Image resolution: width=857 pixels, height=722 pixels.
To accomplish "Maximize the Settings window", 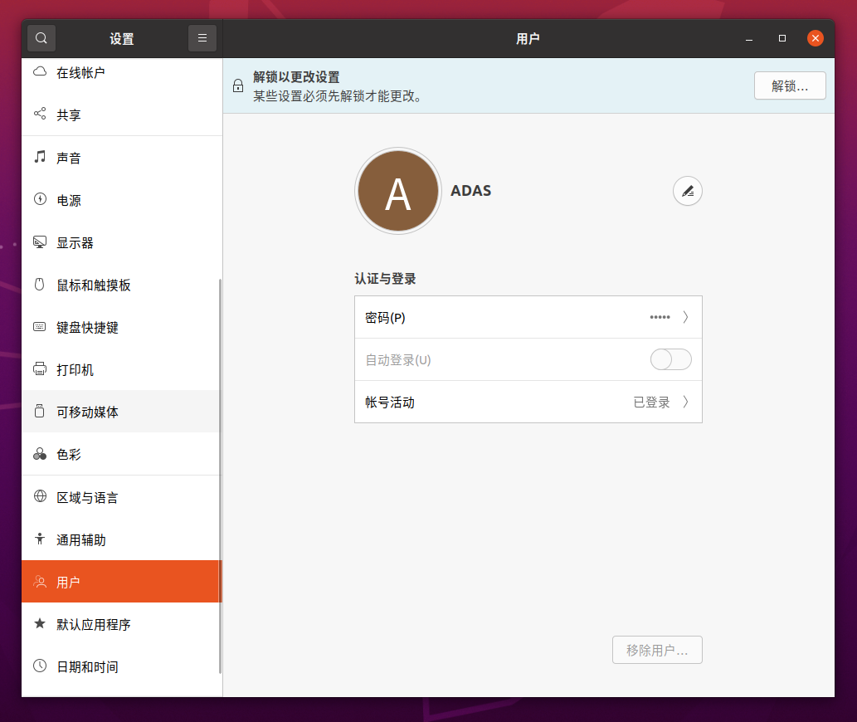I will pos(782,38).
